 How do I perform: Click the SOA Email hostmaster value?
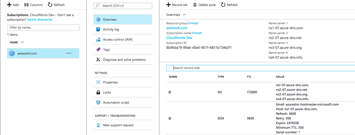(x=307, y=104)
